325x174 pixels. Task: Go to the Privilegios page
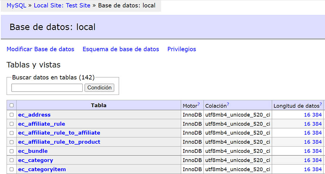coord(182,49)
